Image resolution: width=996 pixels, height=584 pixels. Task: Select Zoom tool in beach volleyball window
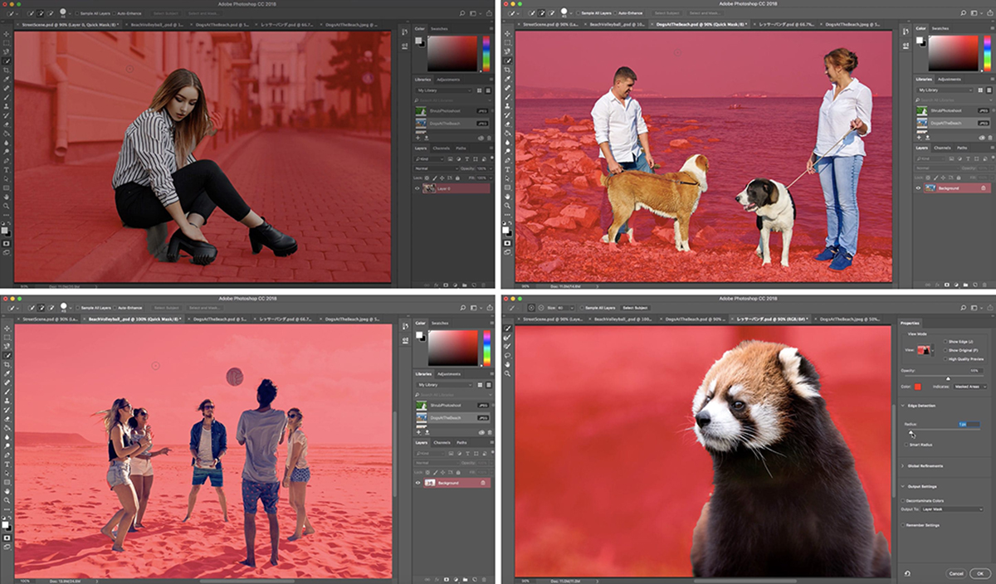(7, 500)
